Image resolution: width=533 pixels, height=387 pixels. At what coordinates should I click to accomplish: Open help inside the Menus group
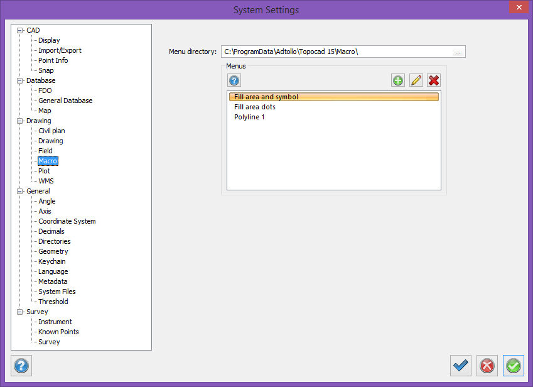(x=234, y=80)
